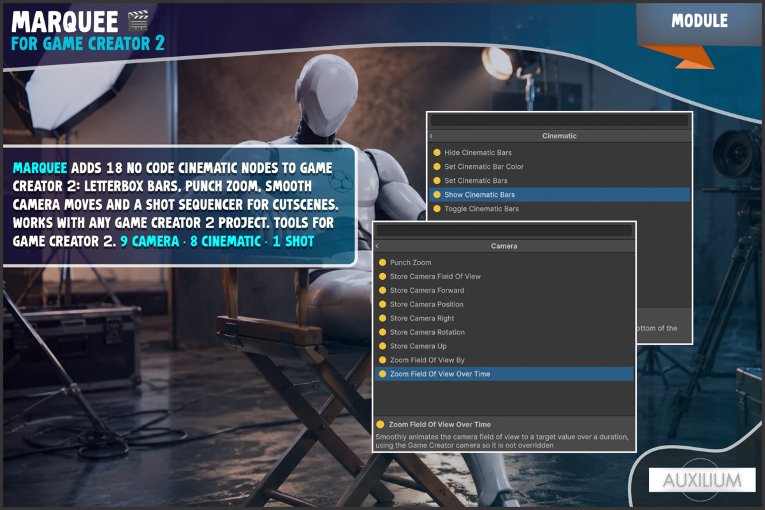Click the yellow dot beside Store Camera Rotation
765x510 pixels.
point(382,332)
